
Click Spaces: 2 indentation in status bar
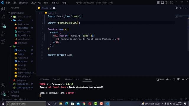(x=121, y=100)
